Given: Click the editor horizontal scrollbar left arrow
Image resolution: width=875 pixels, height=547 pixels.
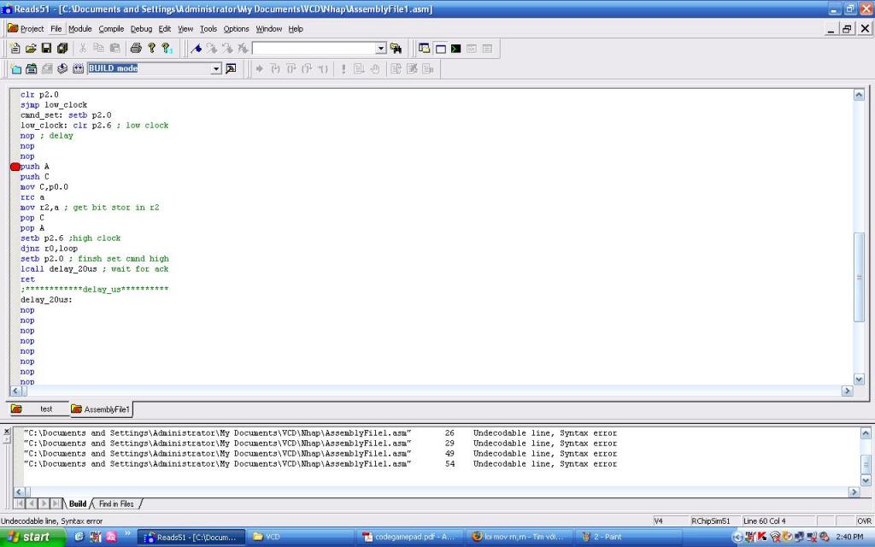Looking at the screenshot, I should click(15, 391).
